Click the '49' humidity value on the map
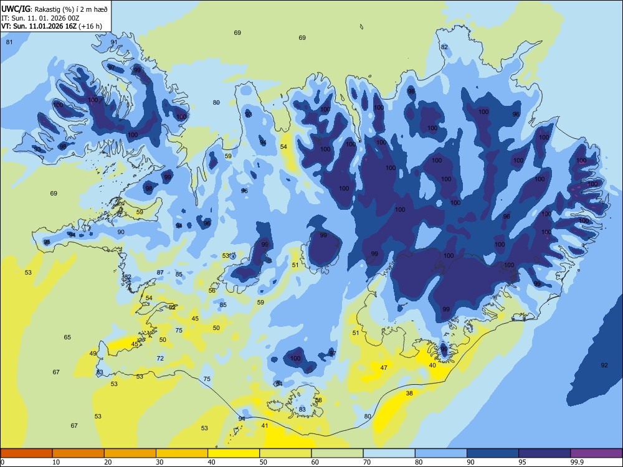Image resolution: width=623 pixels, height=467 pixels. click(93, 354)
